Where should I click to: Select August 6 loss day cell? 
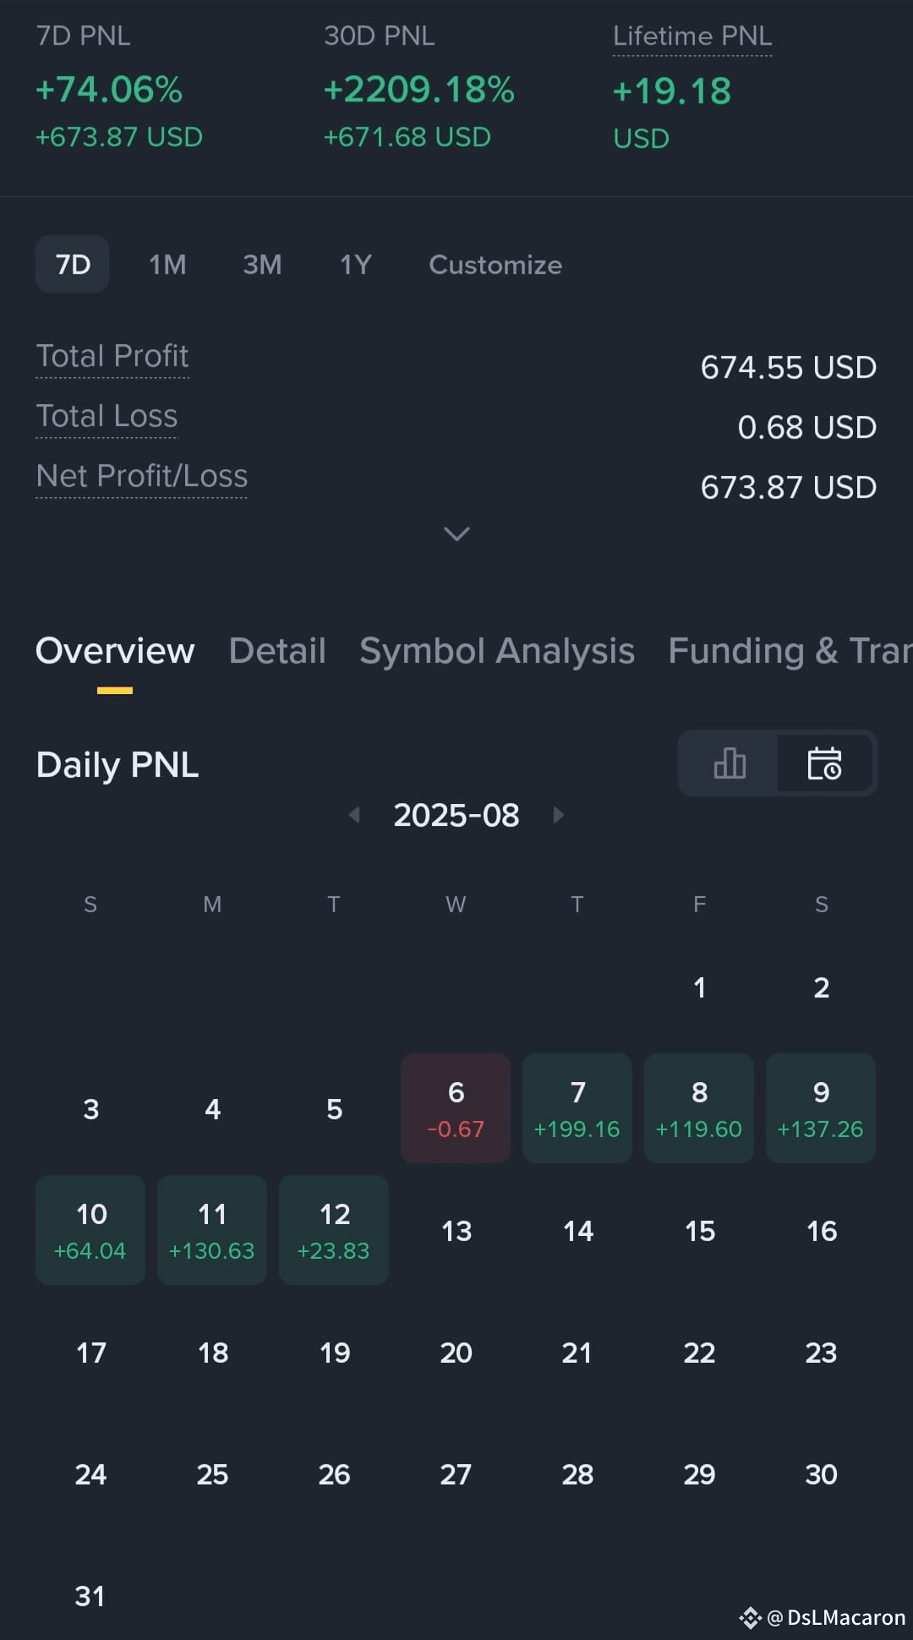click(456, 1108)
